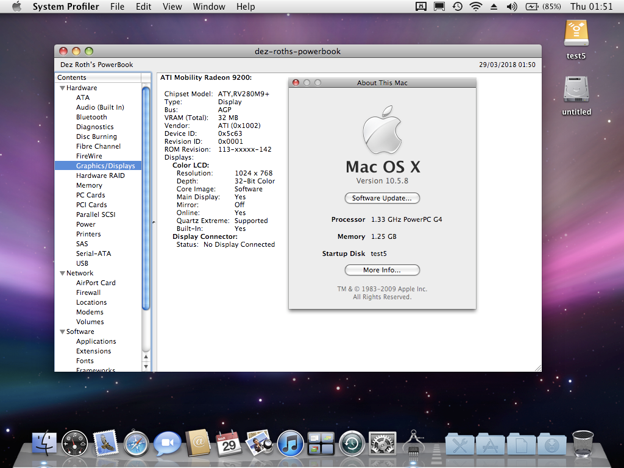624x468 pixels.
Task: Open the Help menu
Action: (246, 7)
